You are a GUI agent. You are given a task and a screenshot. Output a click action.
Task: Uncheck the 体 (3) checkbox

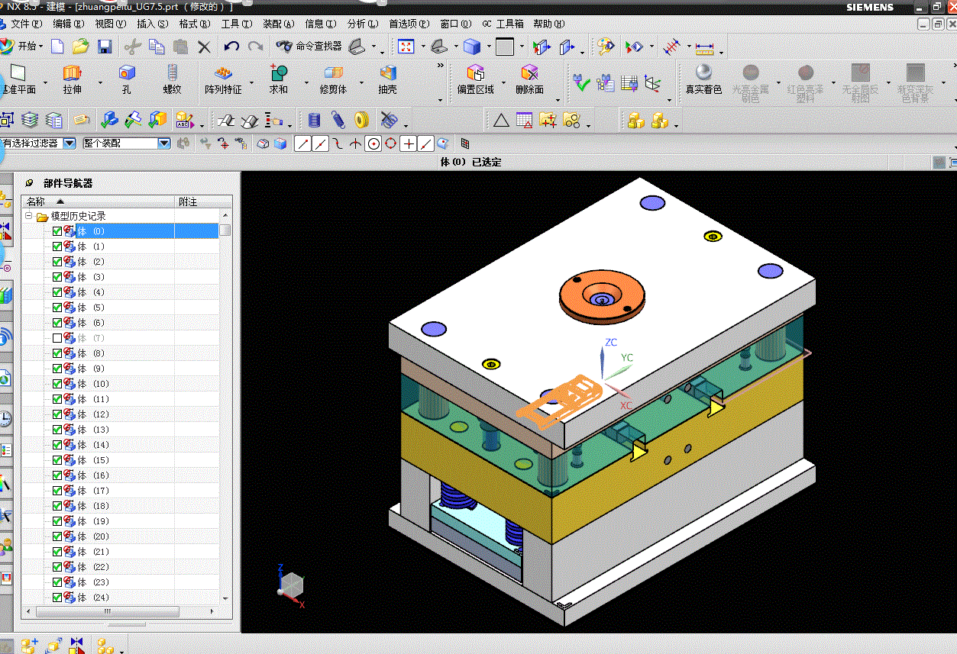(57, 276)
